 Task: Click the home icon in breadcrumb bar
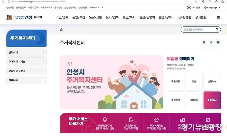tap(61, 30)
